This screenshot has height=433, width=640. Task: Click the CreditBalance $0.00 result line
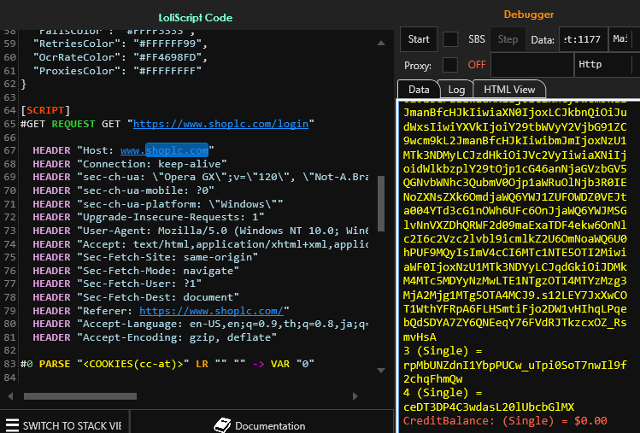[x=505, y=421]
